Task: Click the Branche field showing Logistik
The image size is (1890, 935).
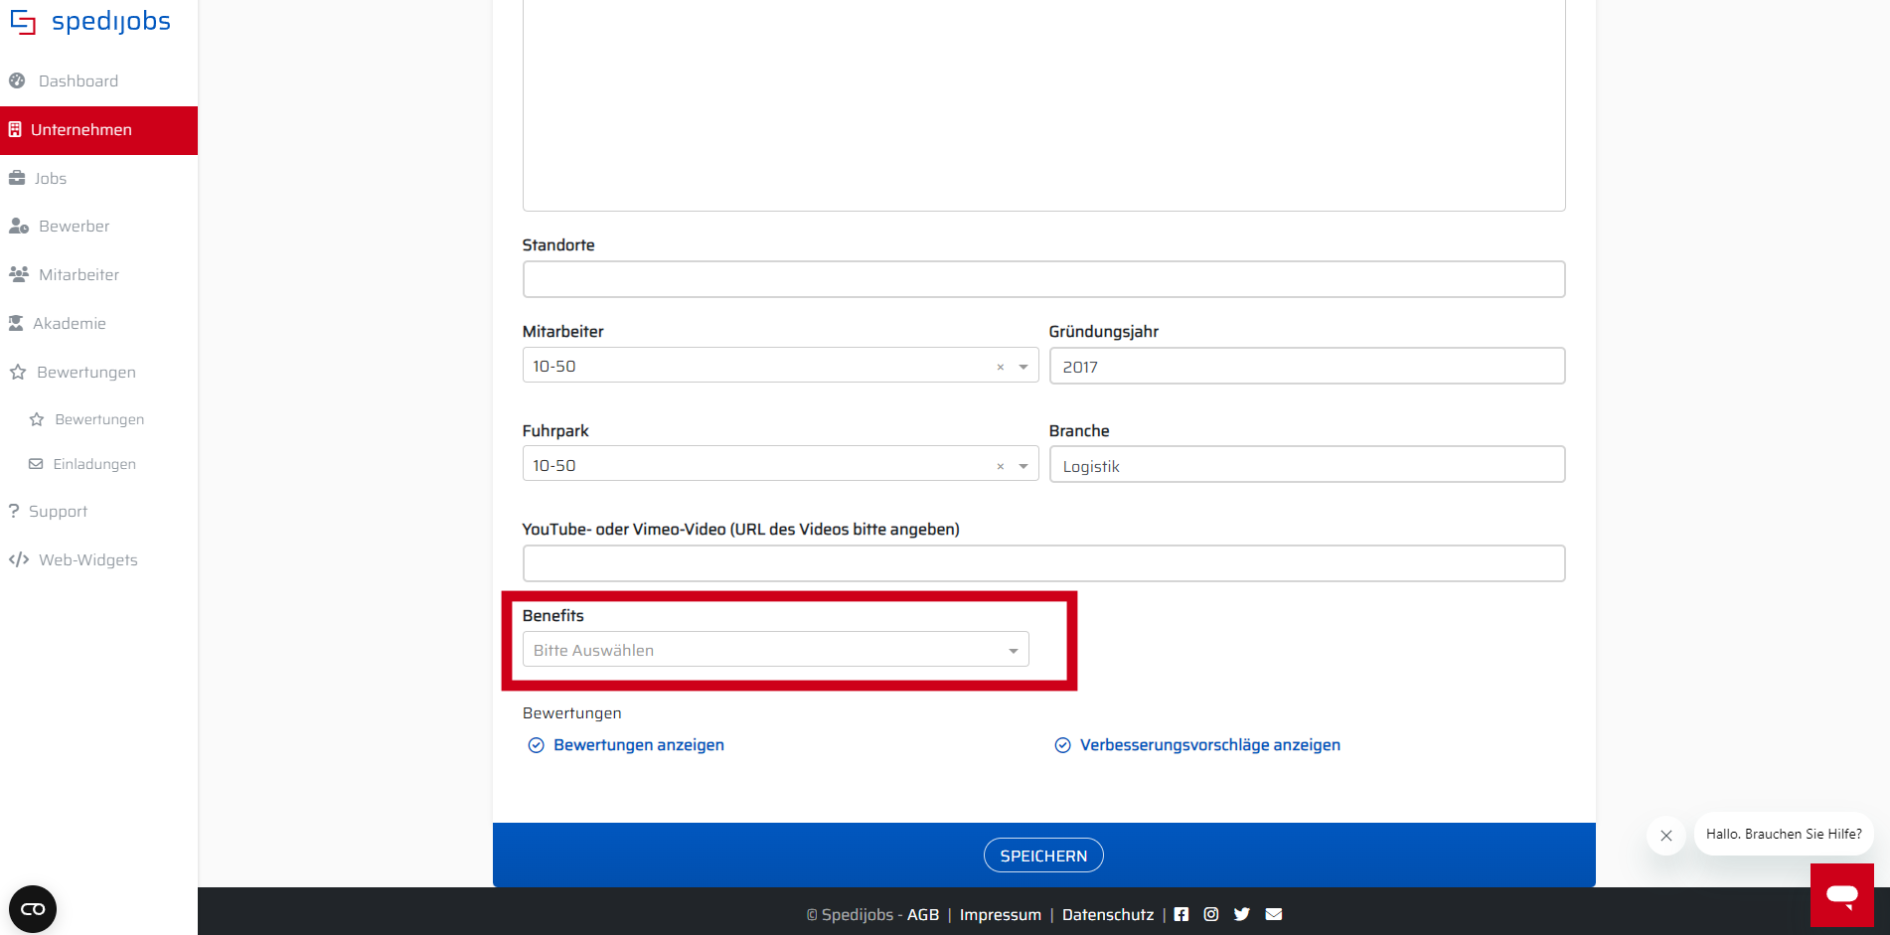Action: pyautogui.click(x=1307, y=464)
